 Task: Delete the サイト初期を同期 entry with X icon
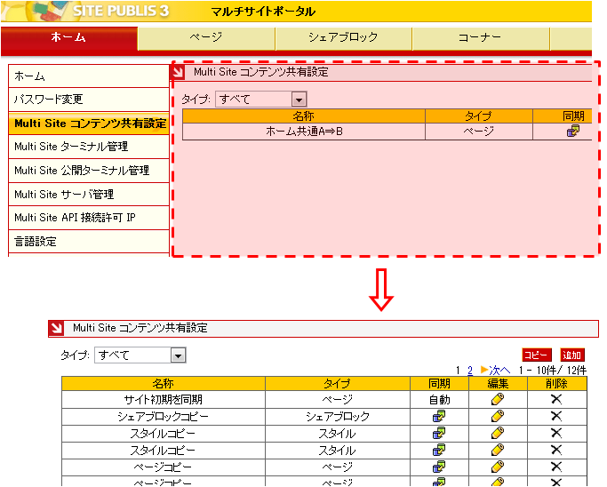556,399
